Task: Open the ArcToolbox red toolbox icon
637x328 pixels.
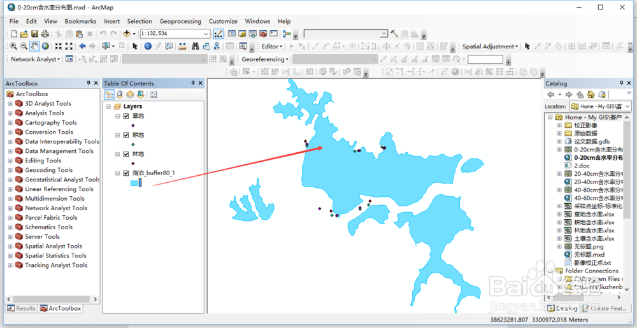Action: pos(263,34)
